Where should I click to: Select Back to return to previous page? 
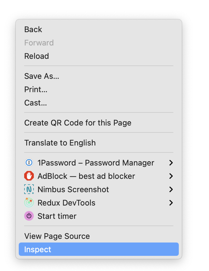click(x=33, y=29)
